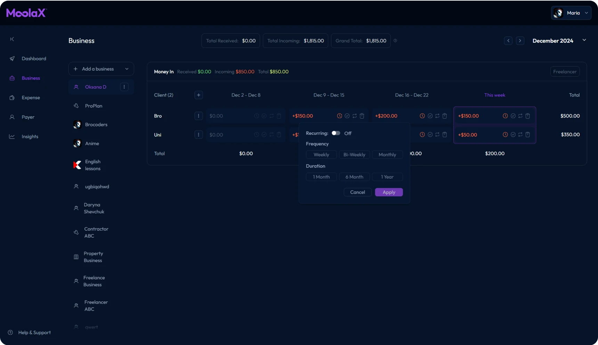
Task: Choose 1 Month duration
Action: (321, 177)
